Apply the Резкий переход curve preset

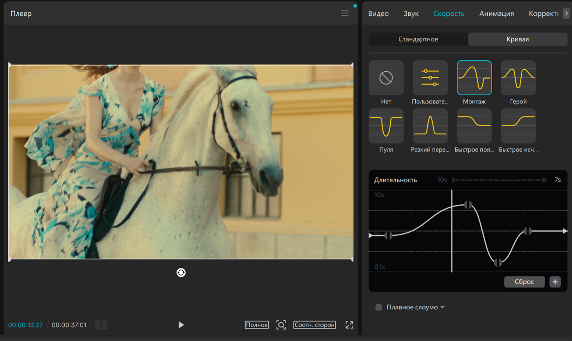coord(430,126)
